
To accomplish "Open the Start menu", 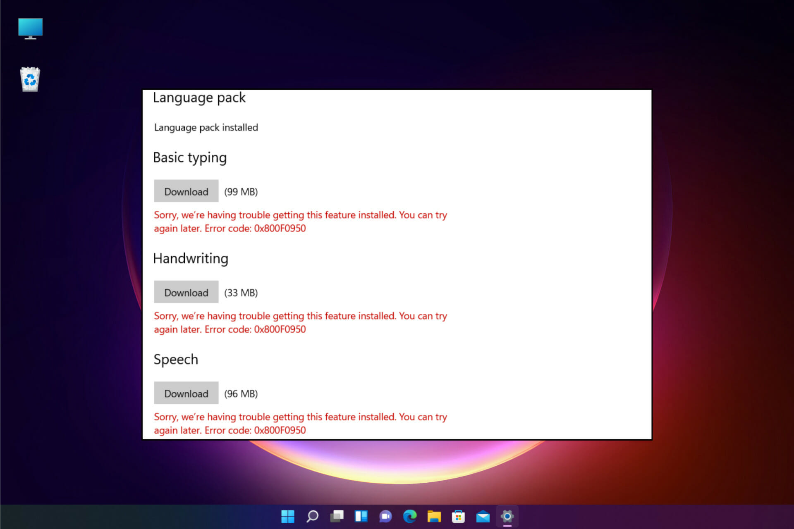I will [x=288, y=516].
